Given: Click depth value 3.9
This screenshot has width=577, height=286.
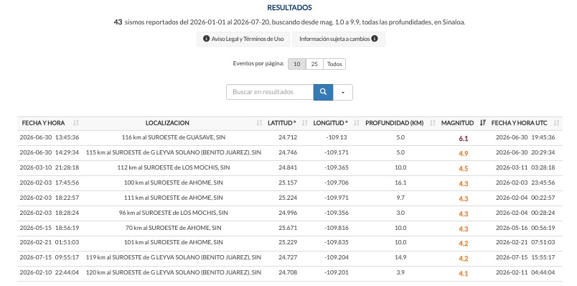Looking at the screenshot, I should click(400, 273).
